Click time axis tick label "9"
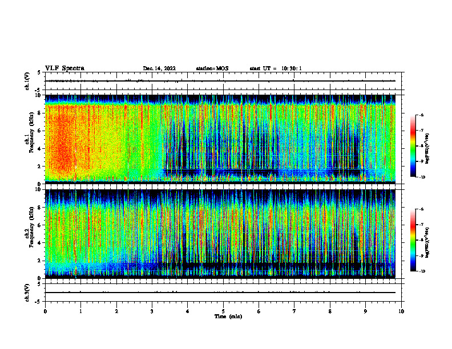The height and width of the screenshot is (349, 452). [365, 311]
